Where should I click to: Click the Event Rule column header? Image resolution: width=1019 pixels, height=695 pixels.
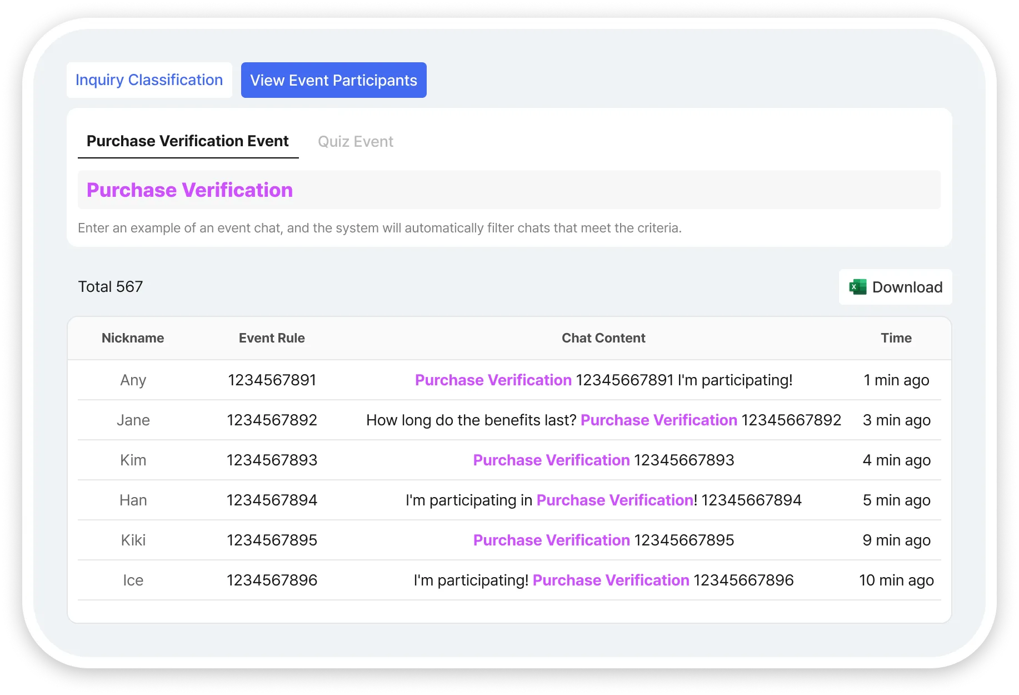coord(272,338)
